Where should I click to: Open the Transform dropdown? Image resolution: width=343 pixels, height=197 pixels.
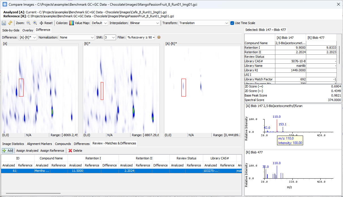(203, 23)
